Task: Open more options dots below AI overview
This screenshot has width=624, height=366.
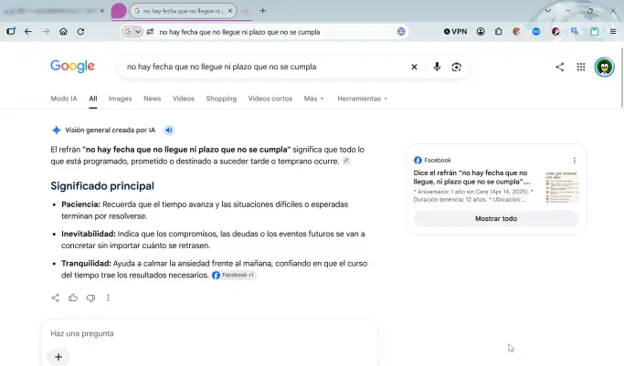Action: 108,298
